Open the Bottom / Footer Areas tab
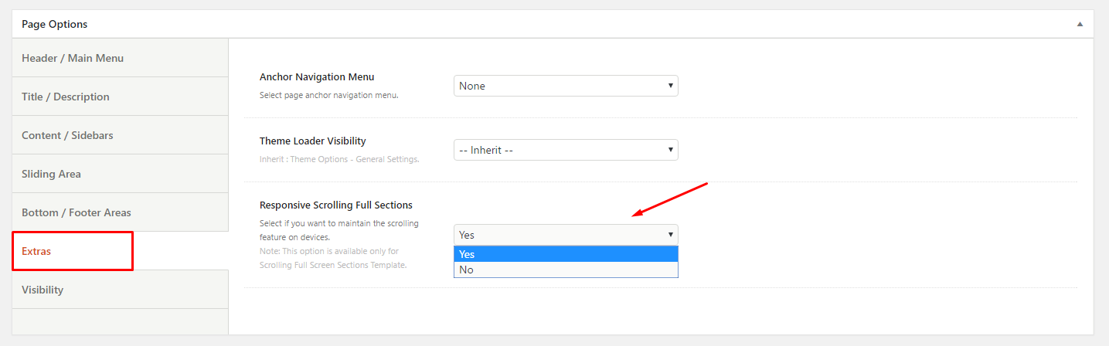The width and height of the screenshot is (1109, 346). point(121,212)
